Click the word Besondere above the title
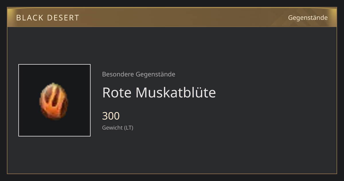 (118, 74)
